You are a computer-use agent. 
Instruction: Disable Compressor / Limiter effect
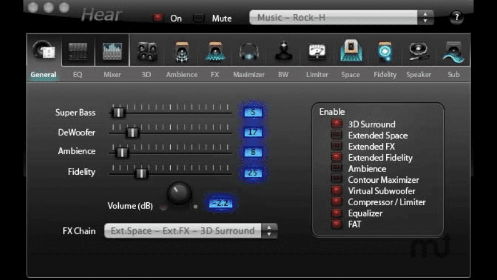pos(336,201)
